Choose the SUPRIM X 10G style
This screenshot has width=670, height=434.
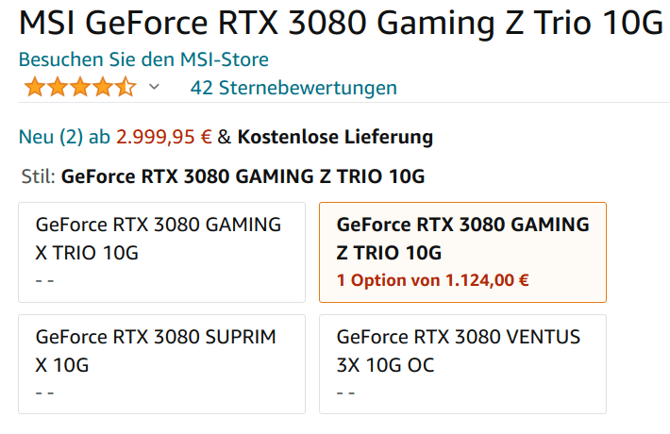(x=161, y=363)
